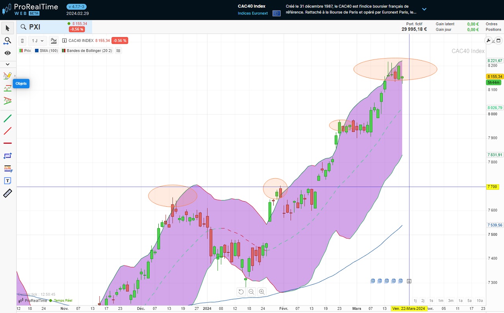The width and height of the screenshot is (504, 313).
Task: Click the ProRealTime logo
Action: [x=30, y=9]
